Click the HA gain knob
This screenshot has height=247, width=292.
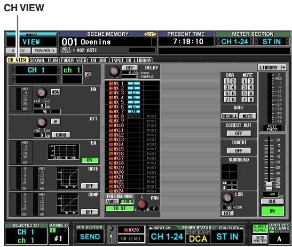click(x=41, y=93)
